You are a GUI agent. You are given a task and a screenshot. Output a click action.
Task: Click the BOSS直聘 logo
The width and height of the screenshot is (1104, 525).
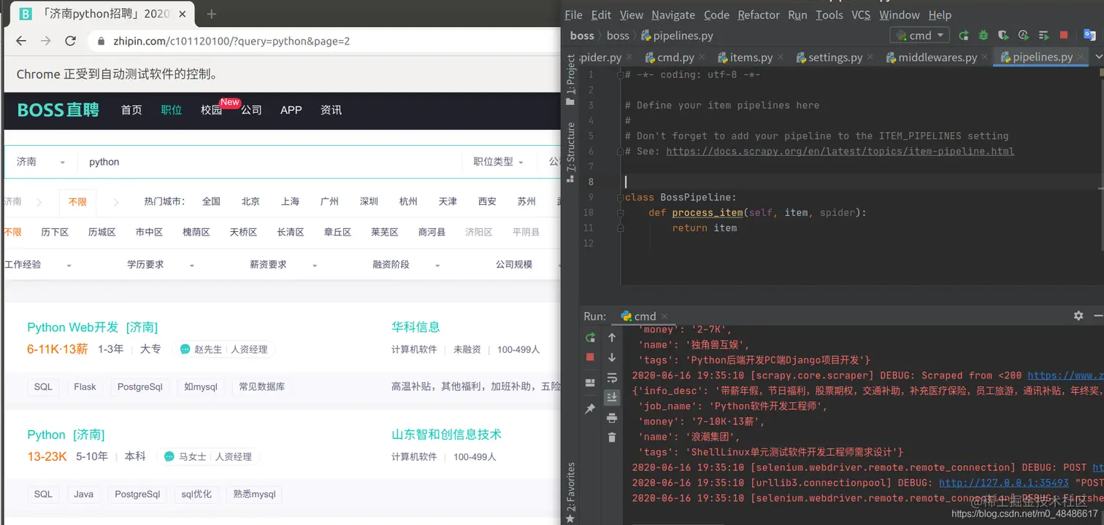click(58, 110)
